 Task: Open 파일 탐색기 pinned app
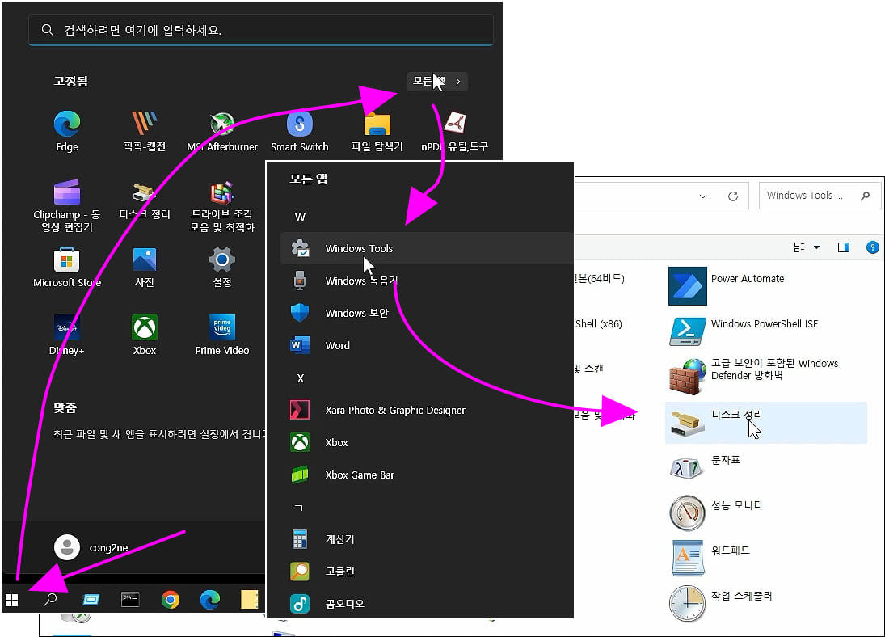click(x=377, y=132)
